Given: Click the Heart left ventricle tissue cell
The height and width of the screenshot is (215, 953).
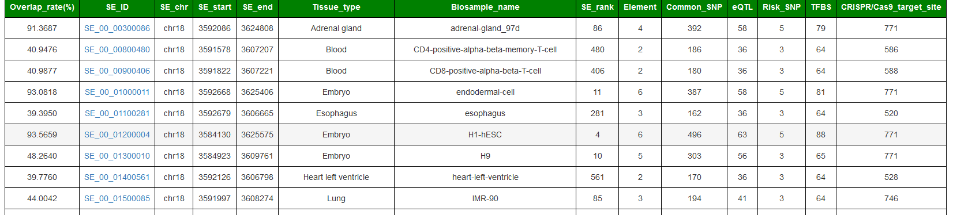Looking at the screenshot, I should pos(336,177).
